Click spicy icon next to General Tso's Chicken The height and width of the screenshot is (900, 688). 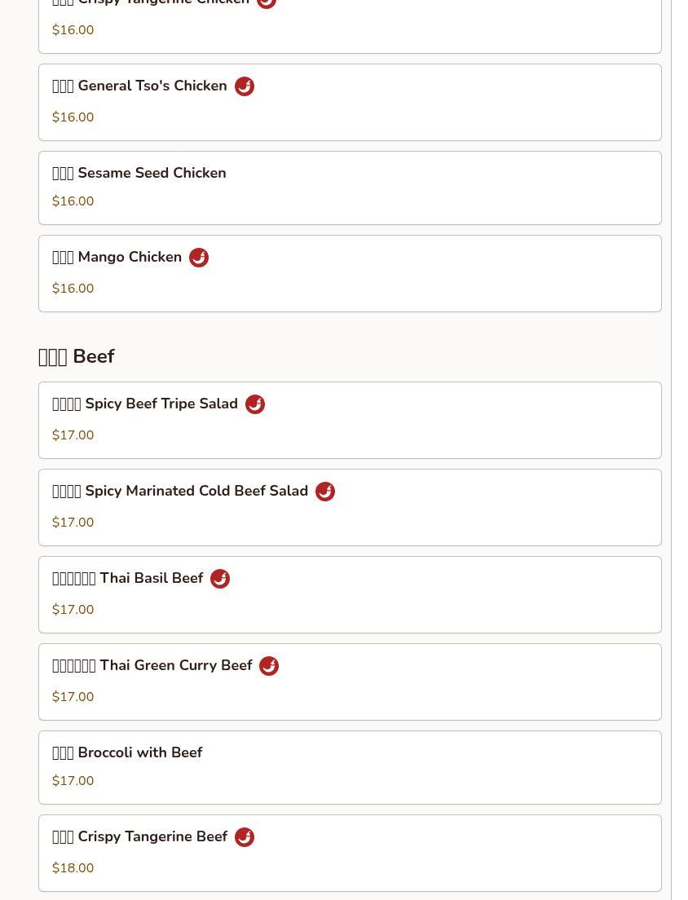(245, 86)
